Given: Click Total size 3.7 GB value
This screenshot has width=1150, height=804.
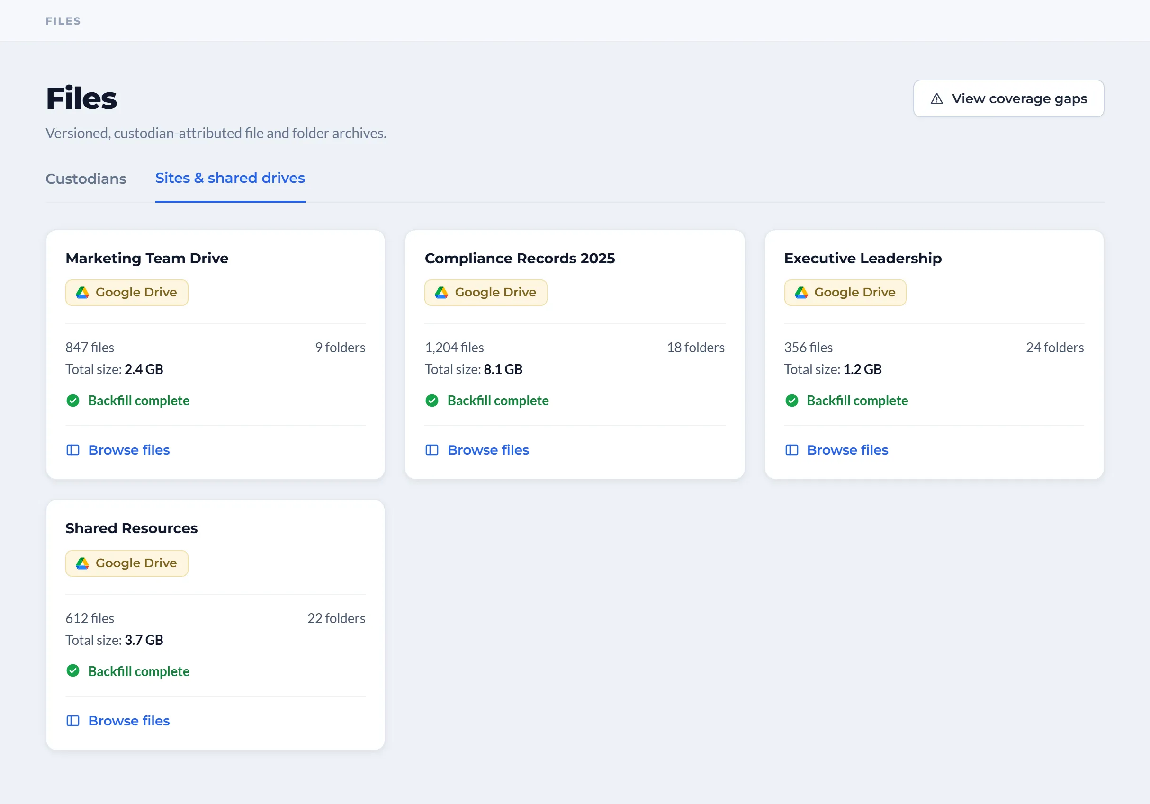Looking at the screenshot, I should click(144, 640).
